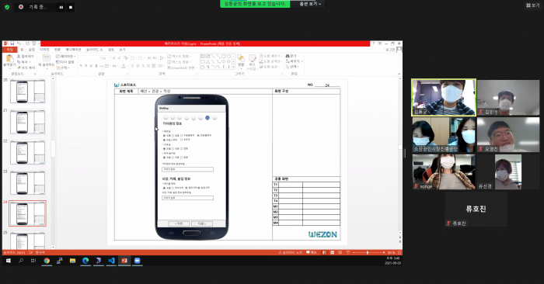Click the Quick Styles icon
The height and width of the screenshot is (284, 544).
point(253,61)
